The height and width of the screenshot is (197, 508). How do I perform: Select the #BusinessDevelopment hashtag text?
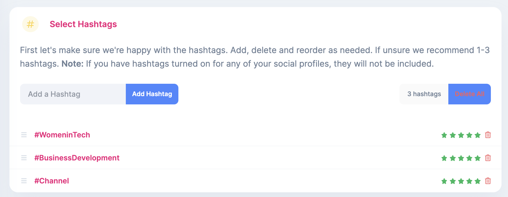[x=77, y=158]
